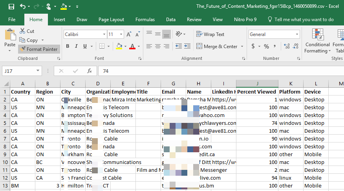The height and width of the screenshot is (191, 344).
Task: Click Wrap Text
Action: coord(210,34)
